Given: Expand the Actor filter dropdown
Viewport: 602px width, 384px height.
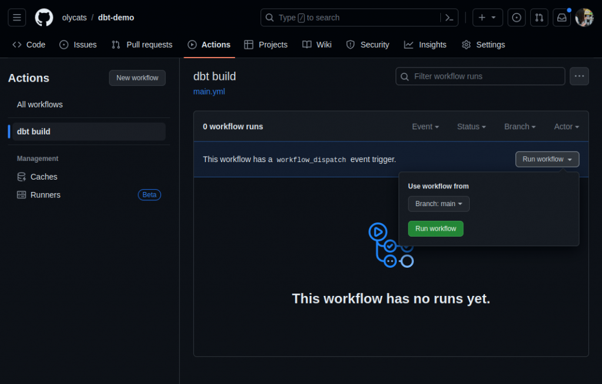Looking at the screenshot, I should [x=566, y=127].
